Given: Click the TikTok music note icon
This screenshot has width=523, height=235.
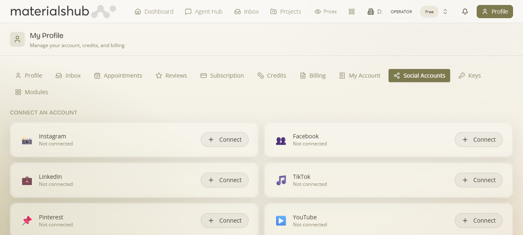Looking at the screenshot, I should (x=281, y=180).
